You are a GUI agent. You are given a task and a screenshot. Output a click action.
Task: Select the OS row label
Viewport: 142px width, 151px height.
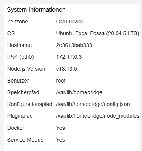tap(11, 33)
